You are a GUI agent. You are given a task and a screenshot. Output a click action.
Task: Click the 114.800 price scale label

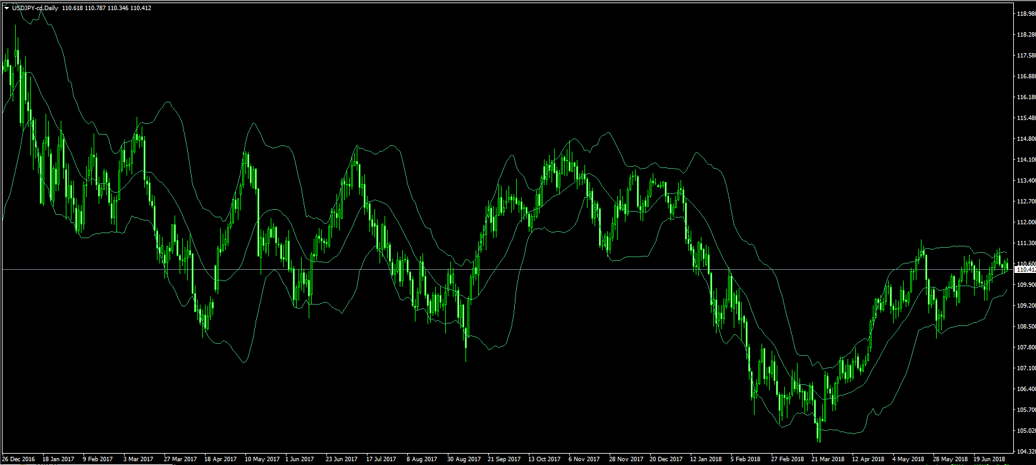click(1025, 139)
